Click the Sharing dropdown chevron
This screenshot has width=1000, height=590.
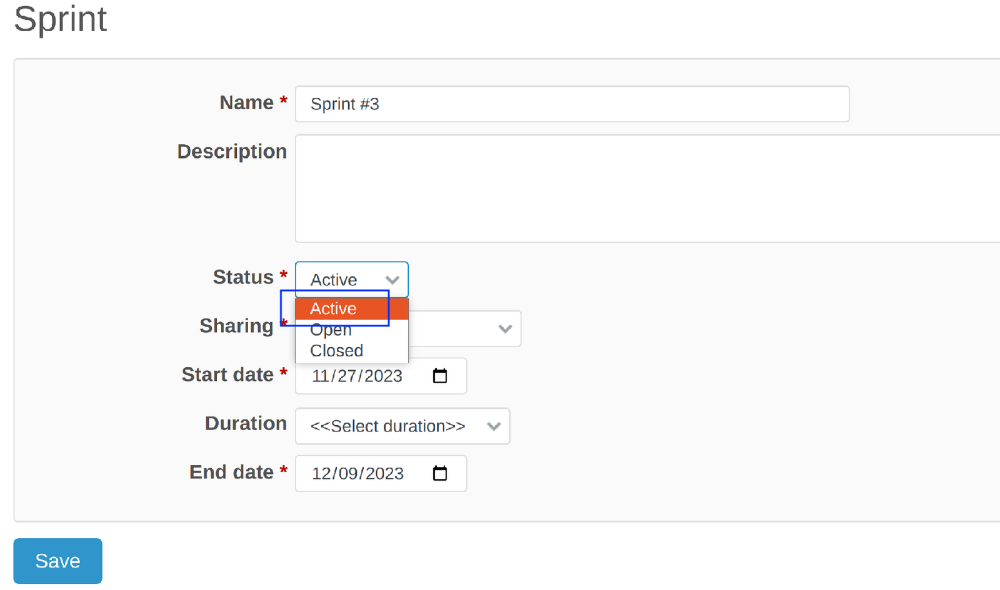coord(505,328)
